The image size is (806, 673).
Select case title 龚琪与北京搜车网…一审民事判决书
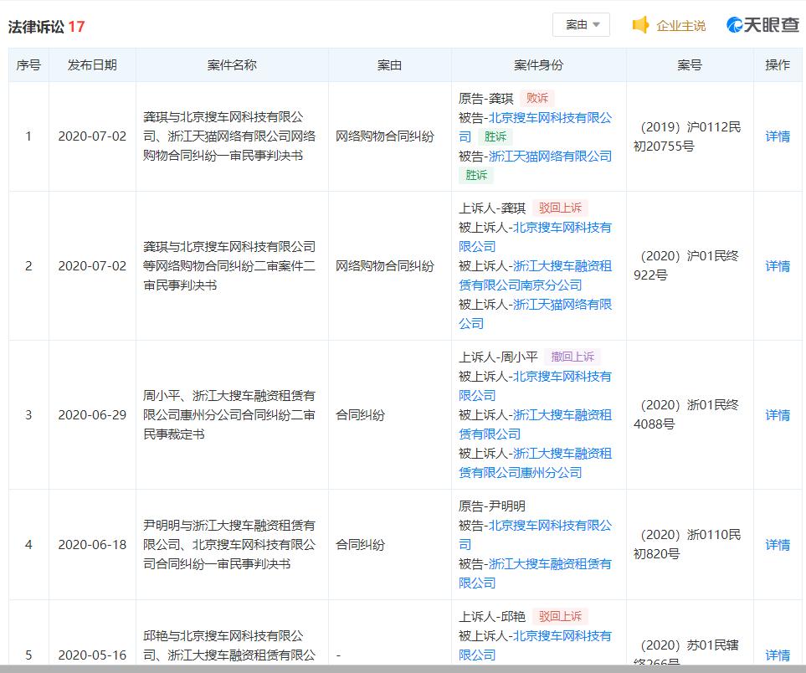point(229,136)
